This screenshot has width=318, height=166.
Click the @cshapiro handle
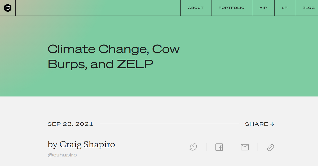point(62,155)
